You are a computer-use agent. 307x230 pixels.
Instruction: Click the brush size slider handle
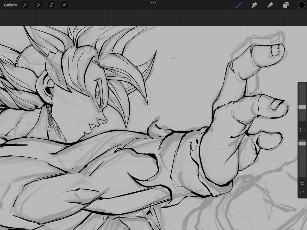(302, 107)
